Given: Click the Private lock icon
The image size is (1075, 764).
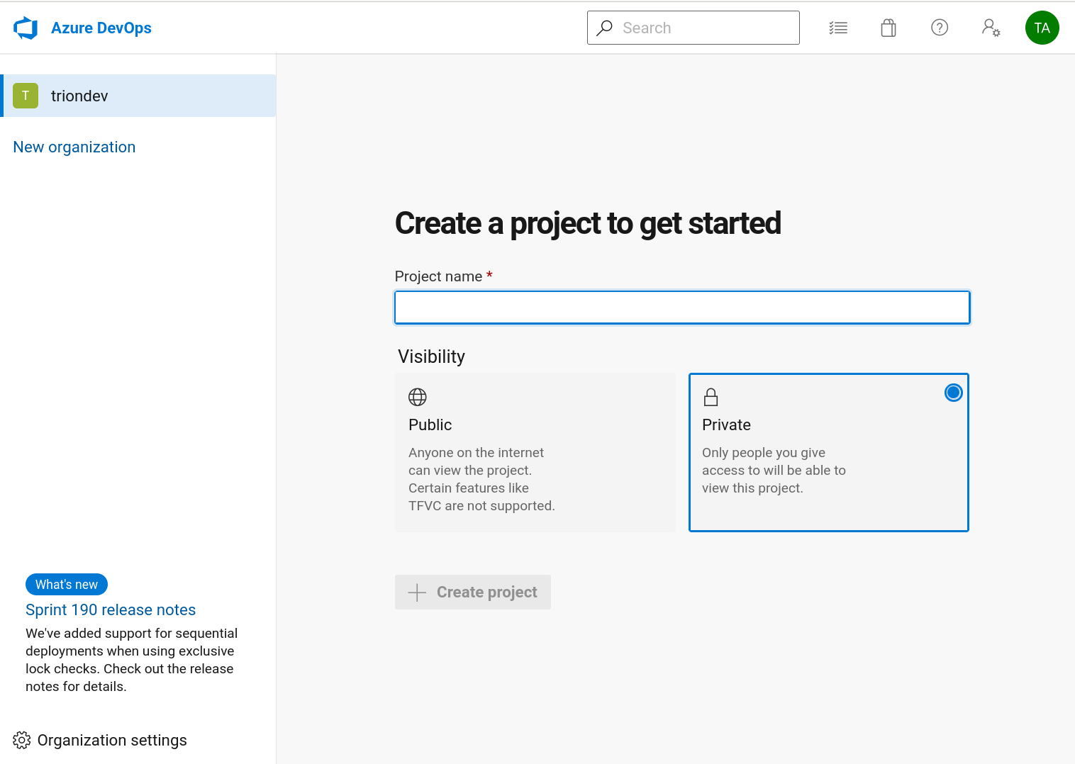Looking at the screenshot, I should (711, 397).
